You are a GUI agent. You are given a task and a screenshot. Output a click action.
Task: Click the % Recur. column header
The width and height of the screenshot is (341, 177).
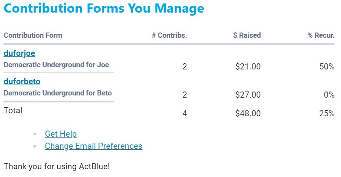coord(321,35)
